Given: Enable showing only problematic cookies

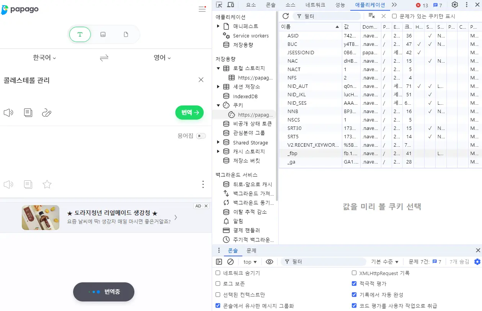Looking at the screenshot, I should coord(394,16).
